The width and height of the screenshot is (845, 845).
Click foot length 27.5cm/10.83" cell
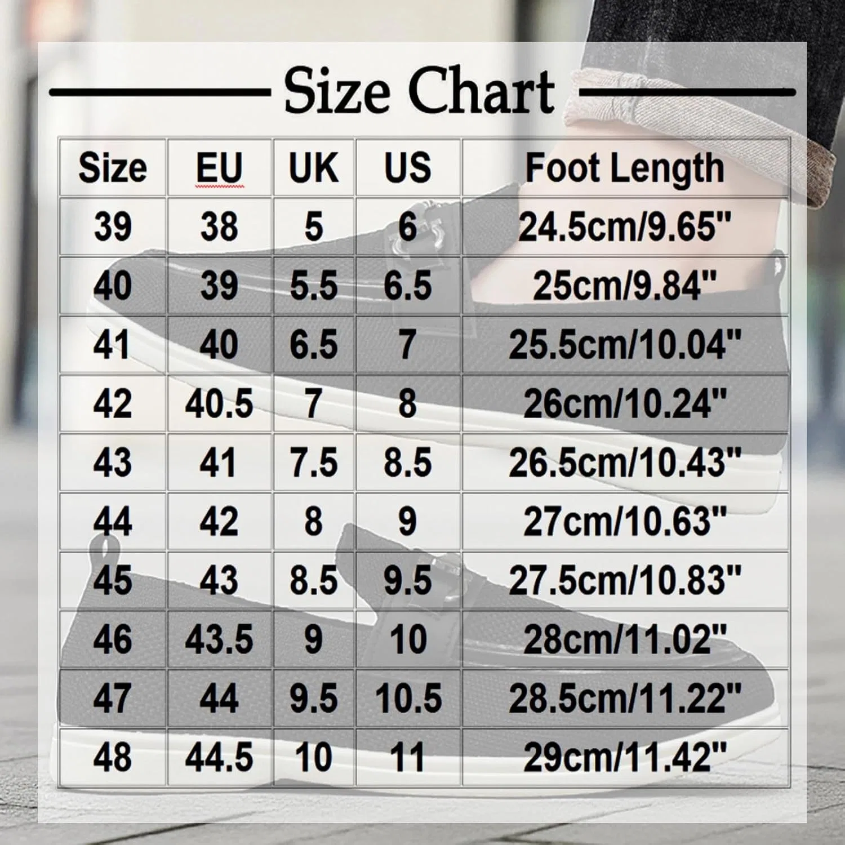[x=625, y=581]
